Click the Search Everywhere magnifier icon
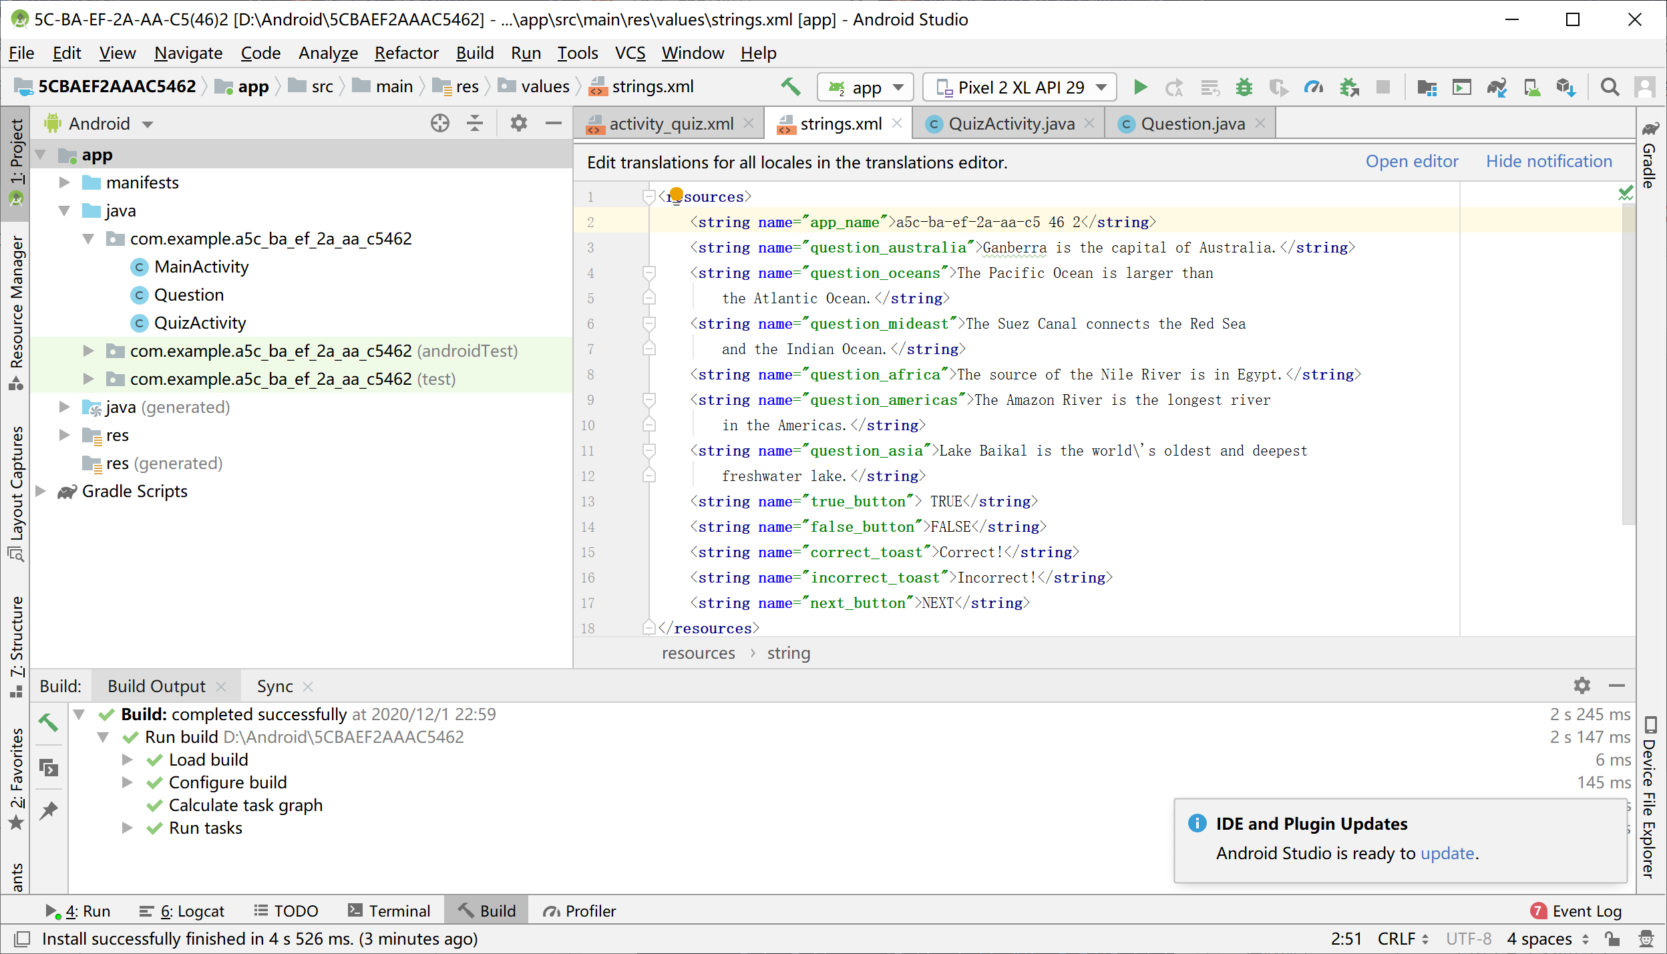This screenshot has width=1667, height=954. tap(1610, 87)
